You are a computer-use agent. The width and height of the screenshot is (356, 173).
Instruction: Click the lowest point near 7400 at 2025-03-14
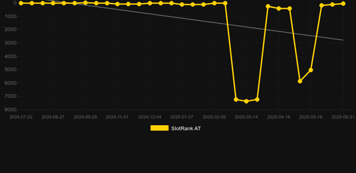pyautogui.click(x=246, y=101)
